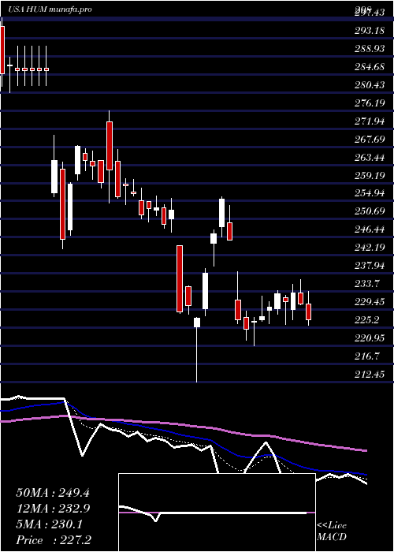This screenshot has height=552, width=394.
Task: Select the 12MA : 232.9 reading
Action: coord(53,509)
